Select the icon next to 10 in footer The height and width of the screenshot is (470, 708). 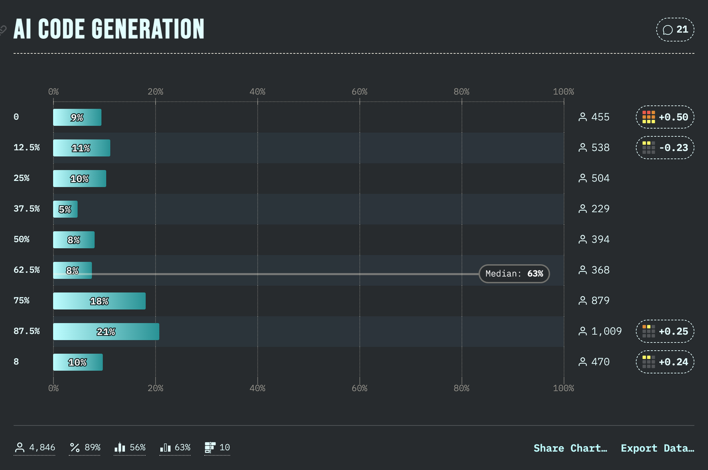pos(210,448)
